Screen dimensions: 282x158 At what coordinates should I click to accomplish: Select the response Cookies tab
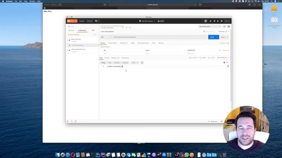[107, 58]
